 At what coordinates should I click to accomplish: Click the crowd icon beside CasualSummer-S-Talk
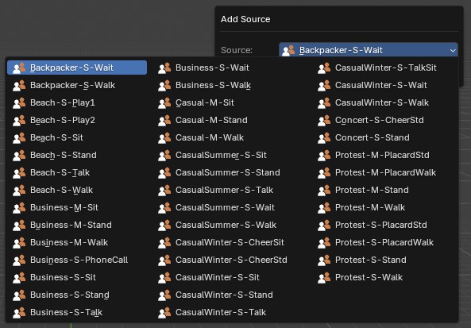(164, 190)
